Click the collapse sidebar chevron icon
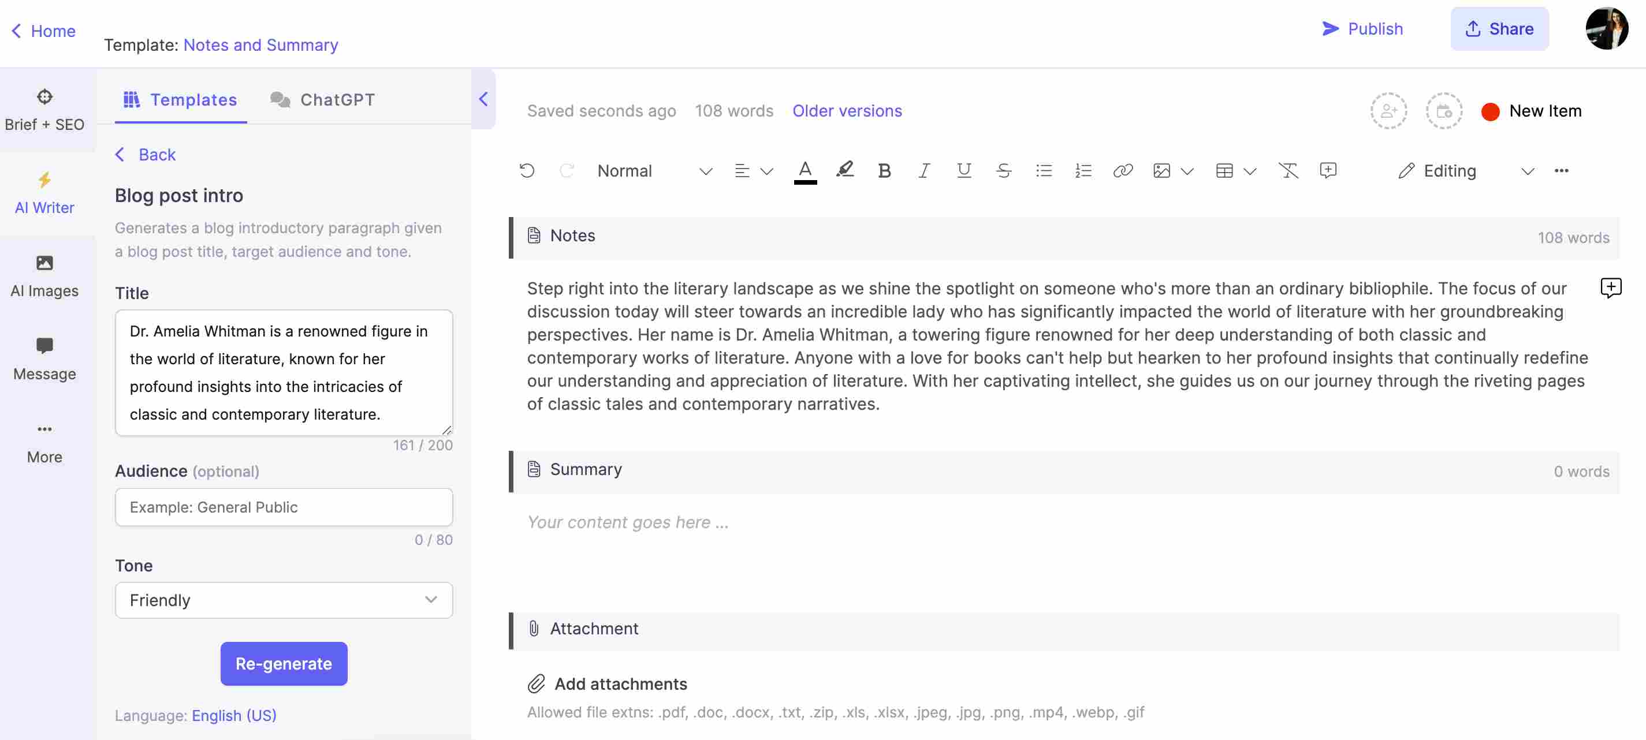 482,98
